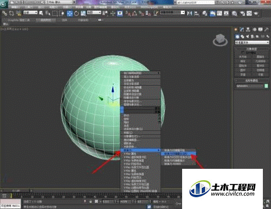
Task: Click the 3ds Max application button
Action: tap(4, 4)
